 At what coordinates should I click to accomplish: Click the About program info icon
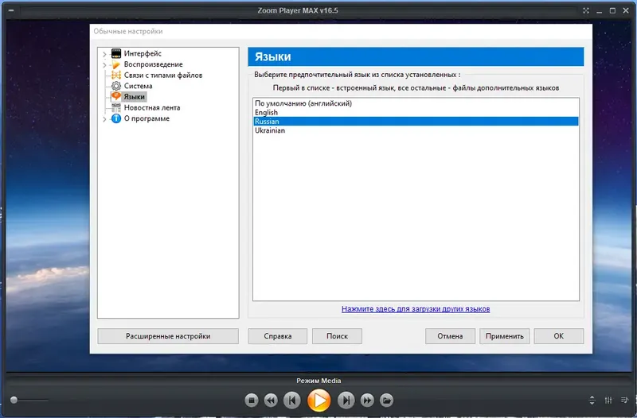click(116, 118)
